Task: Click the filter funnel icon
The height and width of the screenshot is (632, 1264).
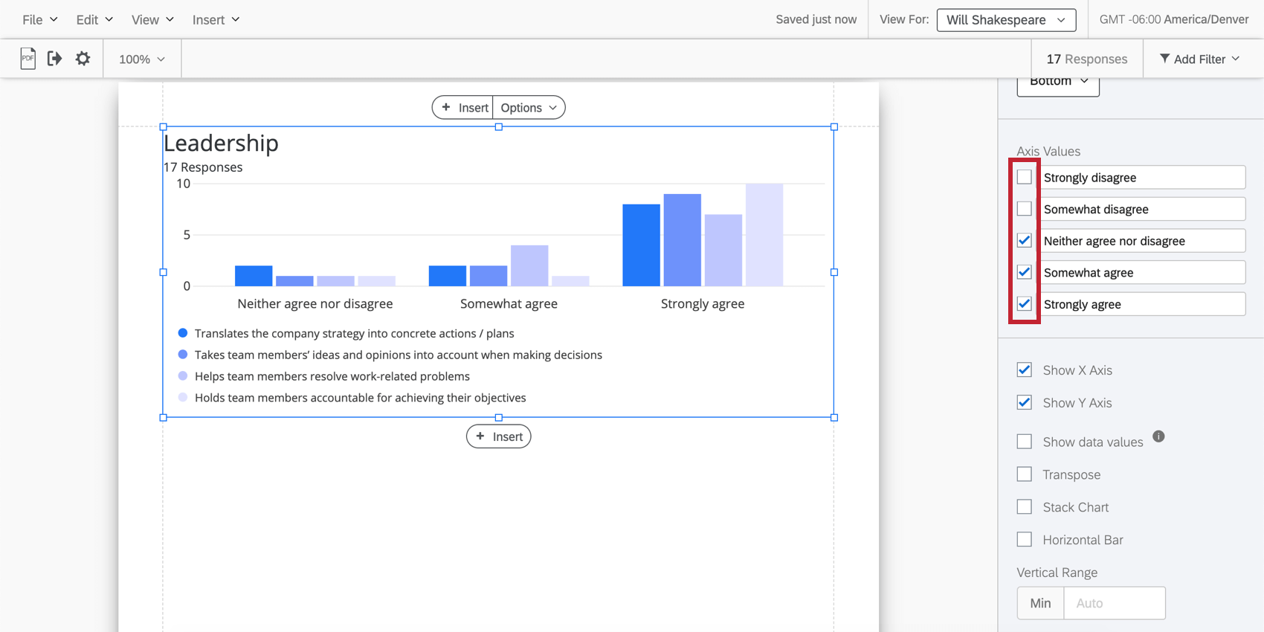Action: pos(1164,59)
